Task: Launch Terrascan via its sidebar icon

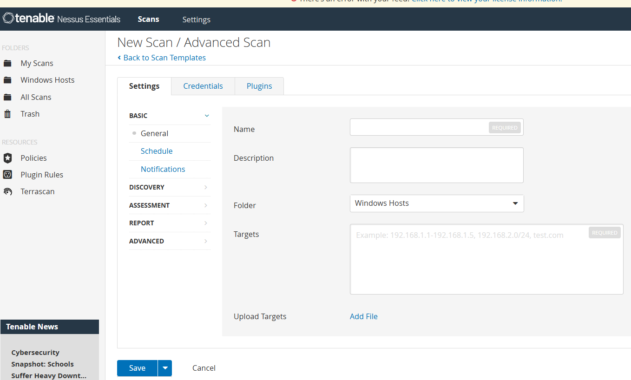Action: point(8,191)
